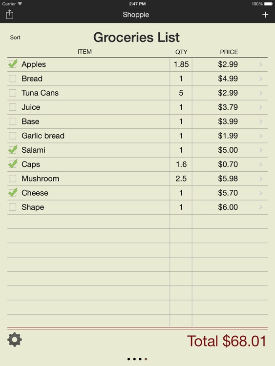Sort the groceries list
Screen dimensions: 275x366
coord(15,38)
